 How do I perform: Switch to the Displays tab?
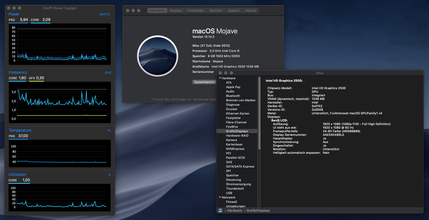tap(176, 10)
